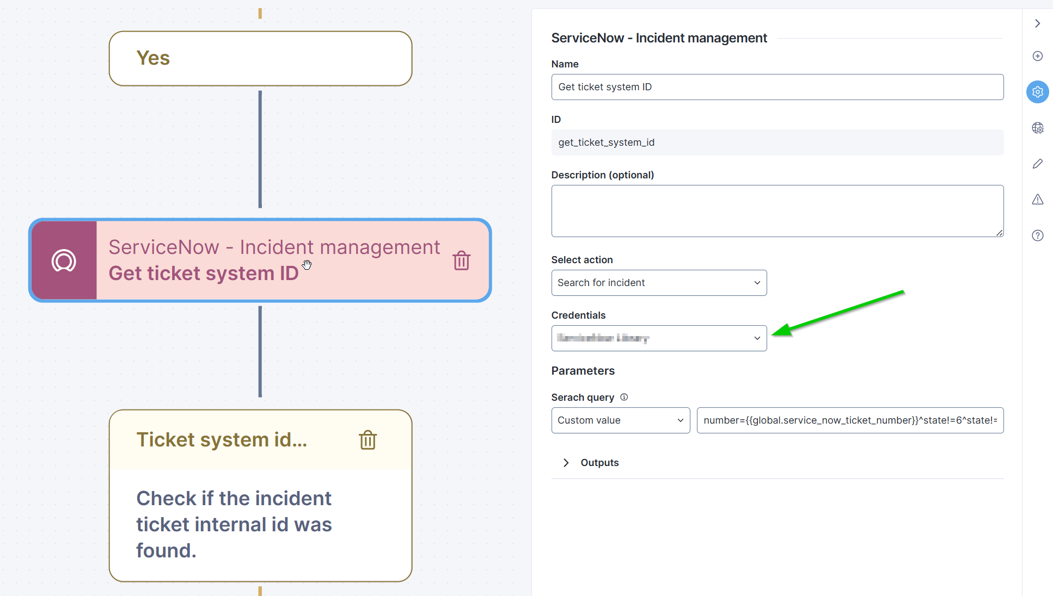This screenshot has height=596, width=1053.
Task: Open the globe settings icon in sidebar
Action: (1037, 128)
